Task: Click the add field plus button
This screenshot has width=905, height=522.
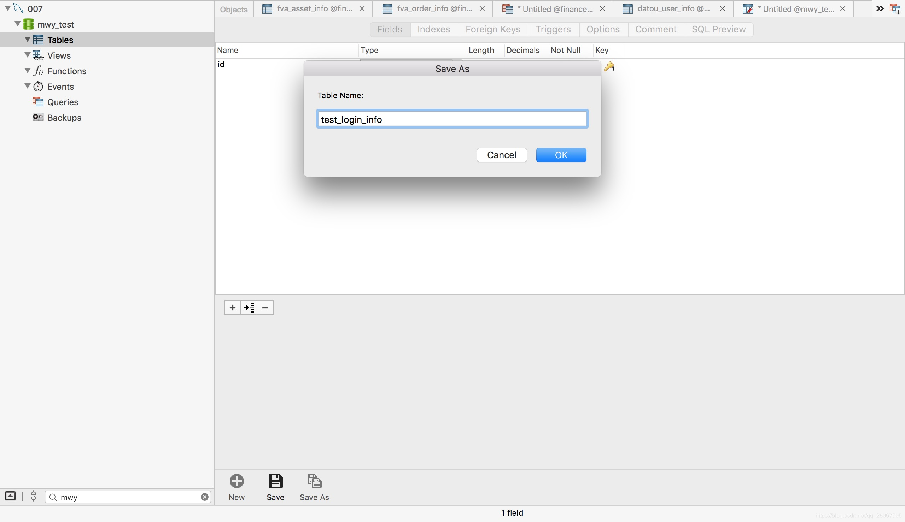Action: tap(233, 308)
